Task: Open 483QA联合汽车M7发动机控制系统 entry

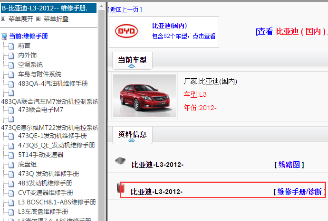Action: pos(49,101)
